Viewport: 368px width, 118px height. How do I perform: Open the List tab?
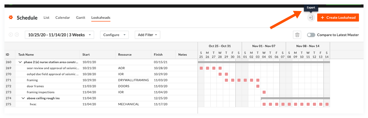pos(46,18)
